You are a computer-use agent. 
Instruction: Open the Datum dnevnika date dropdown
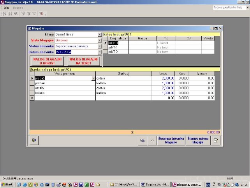(100, 51)
